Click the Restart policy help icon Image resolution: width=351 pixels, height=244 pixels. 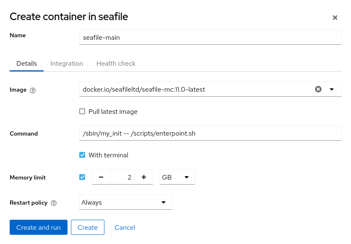54,203
